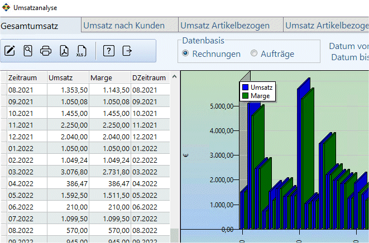Viewport: 369px width, 243px height.
Task: Select Umsatz value 386,47
Action: pos(68,183)
